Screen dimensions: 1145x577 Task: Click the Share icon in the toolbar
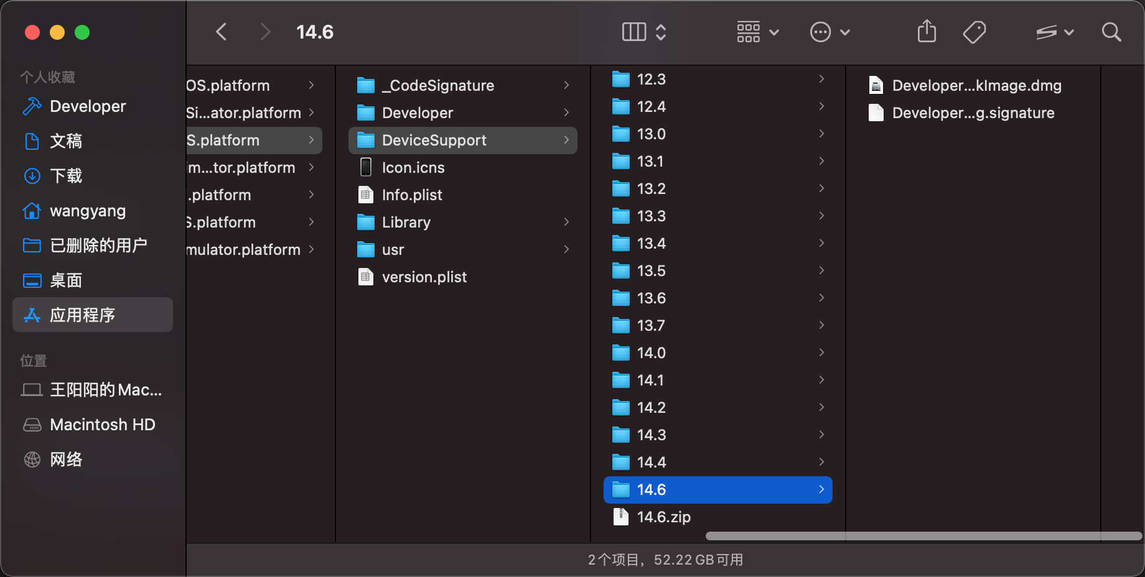[927, 31]
